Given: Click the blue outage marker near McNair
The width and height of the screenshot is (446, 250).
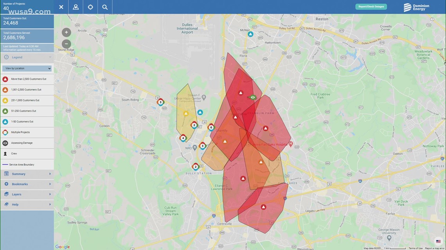Looking at the screenshot, I should (x=250, y=34).
